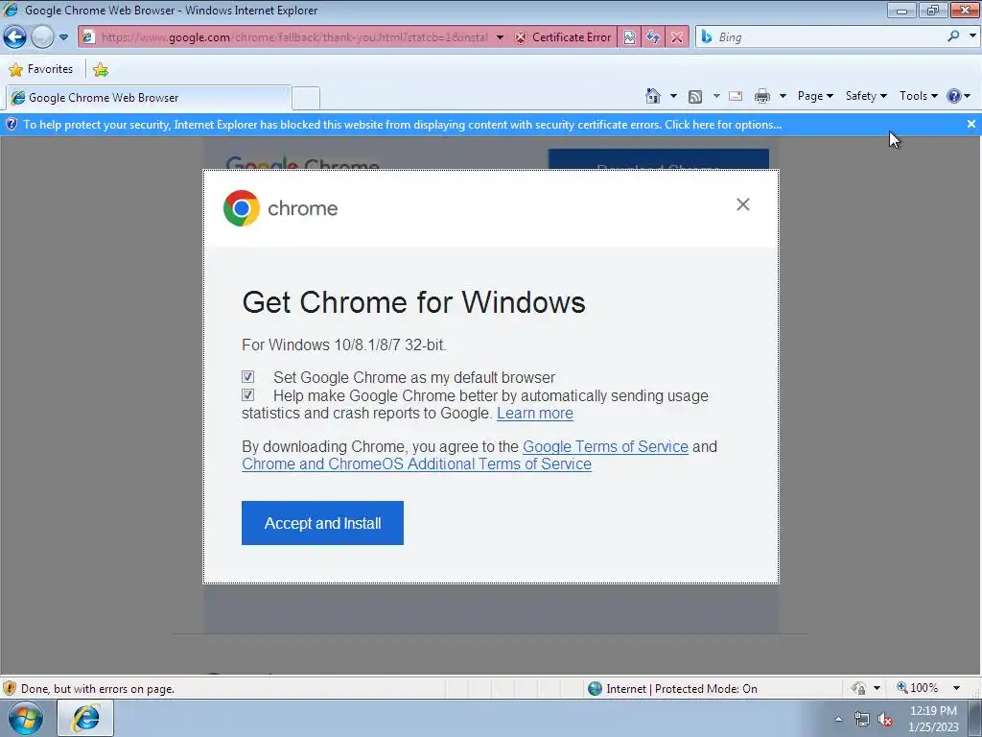This screenshot has width=982, height=737.
Task: Close the blue security information bar
Action: pyautogui.click(x=971, y=124)
